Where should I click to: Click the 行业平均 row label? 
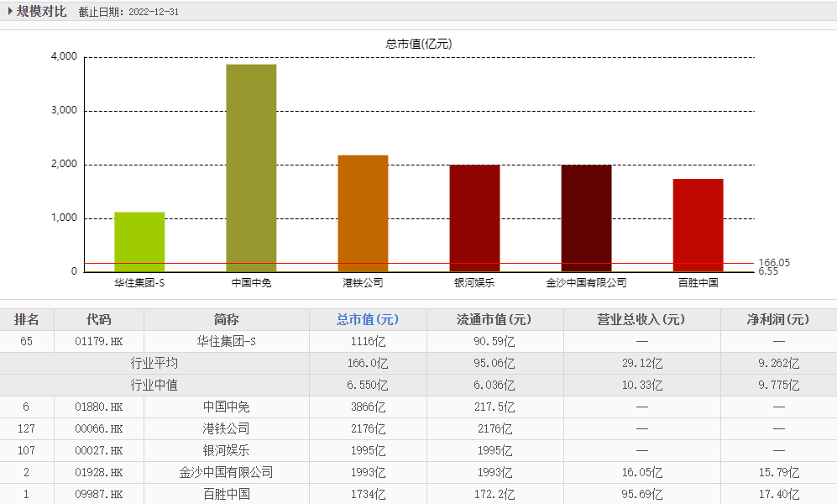pos(154,363)
